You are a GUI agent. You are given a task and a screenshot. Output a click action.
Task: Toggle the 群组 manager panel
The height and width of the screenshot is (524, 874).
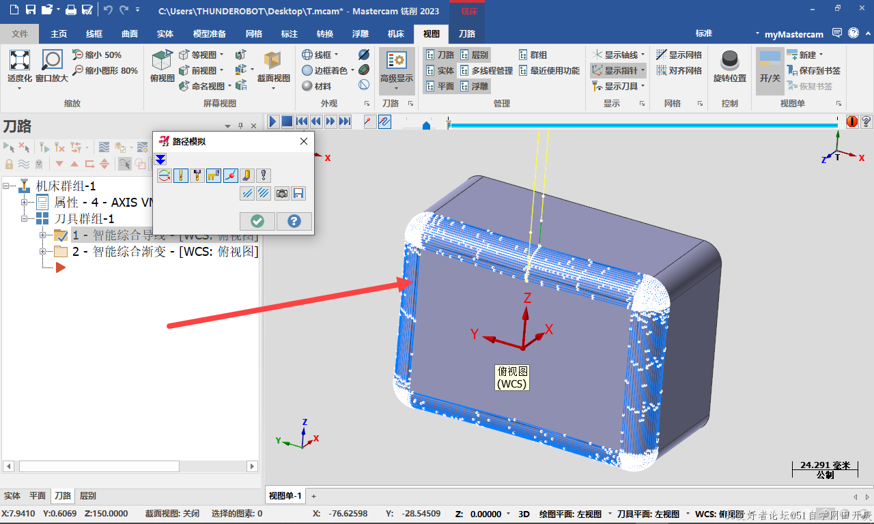pyautogui.click(x=533, y=55)
